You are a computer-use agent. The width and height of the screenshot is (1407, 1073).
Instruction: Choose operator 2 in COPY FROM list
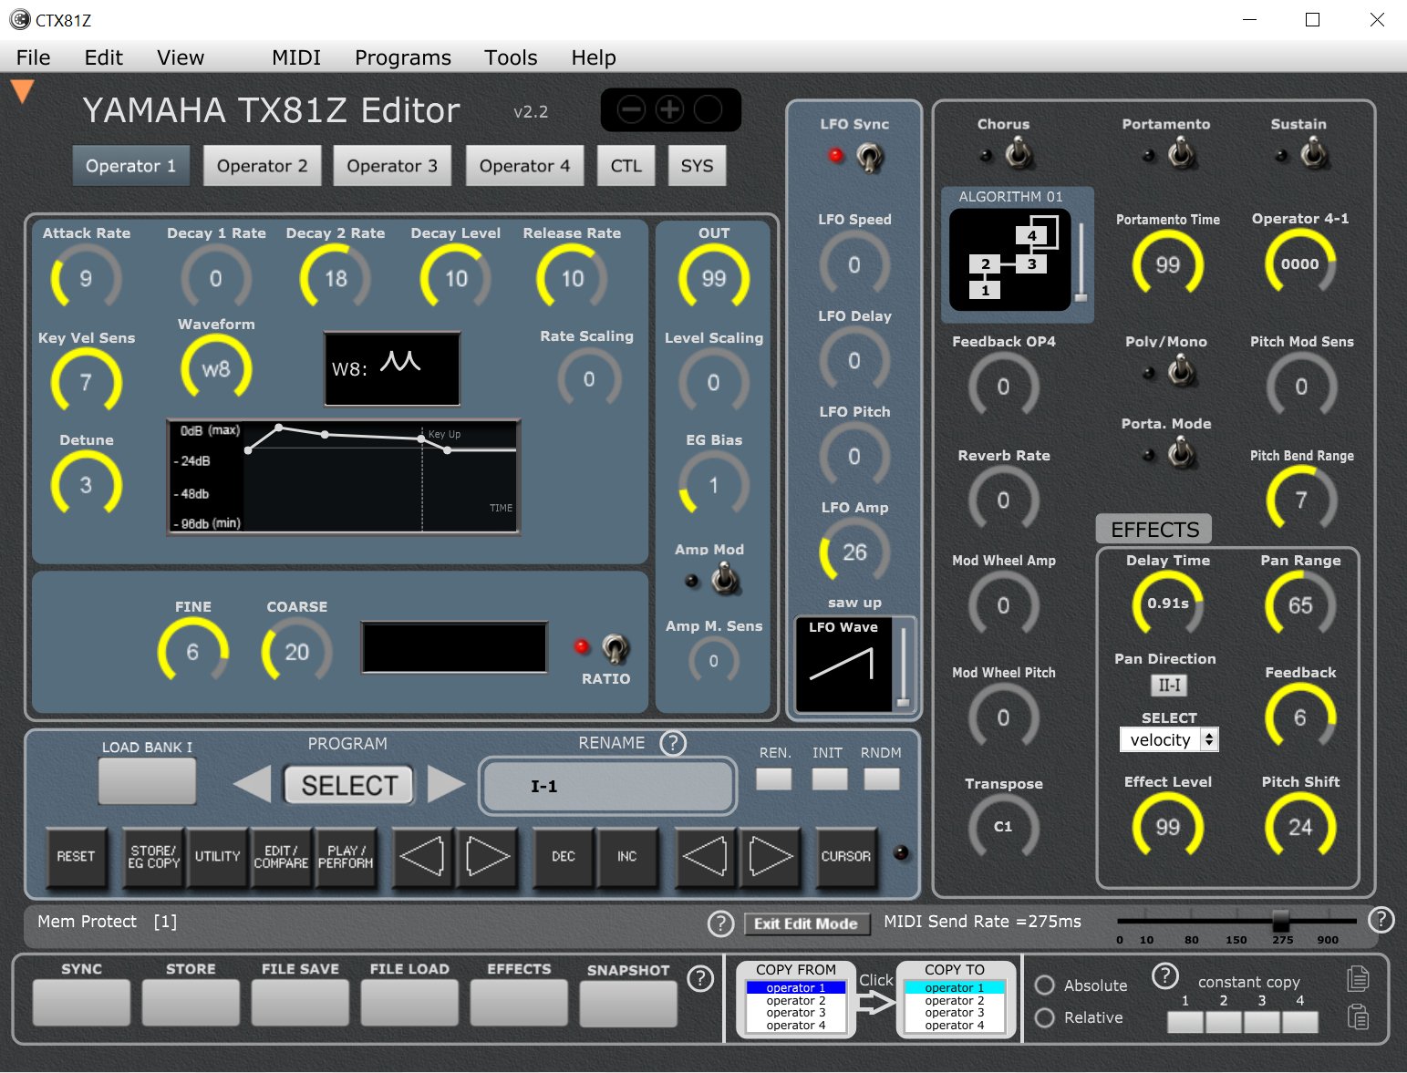796,1001
